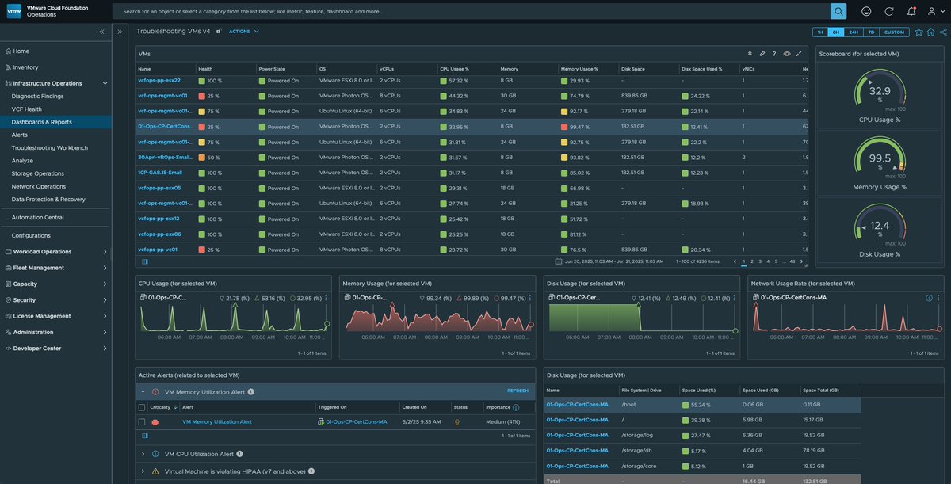Maximize the VMs widget with the expand icon
This screenshot has width=951, height=484.
tap(799, 54)
